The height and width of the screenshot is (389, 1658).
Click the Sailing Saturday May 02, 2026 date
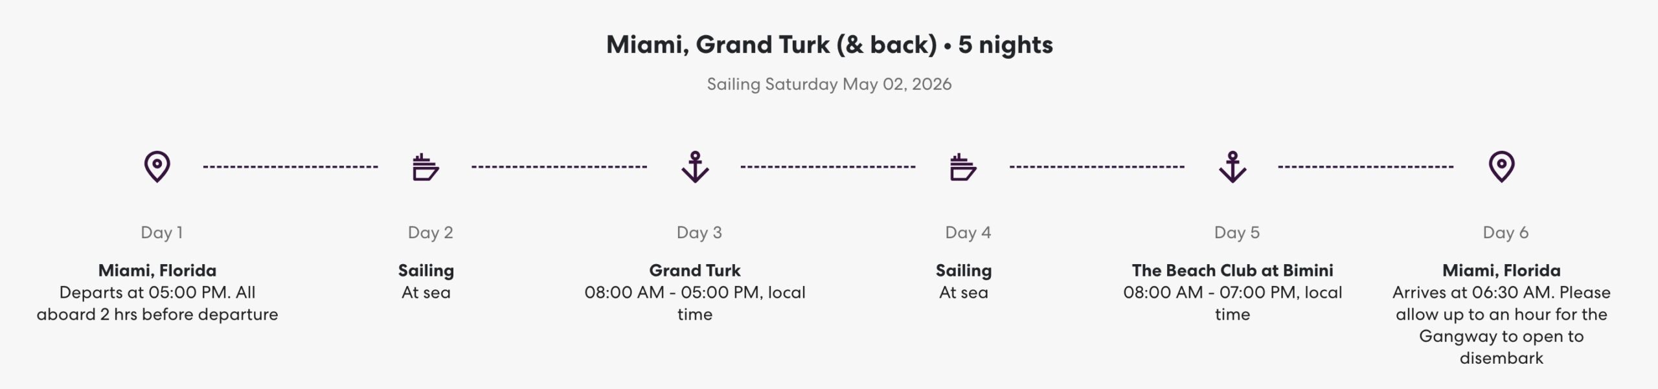click(x=829, y=84)
